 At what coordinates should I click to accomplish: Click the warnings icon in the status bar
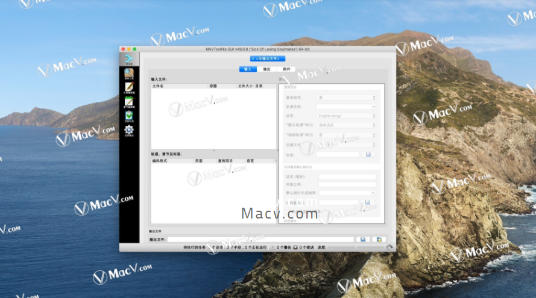(x=273, y=247)
